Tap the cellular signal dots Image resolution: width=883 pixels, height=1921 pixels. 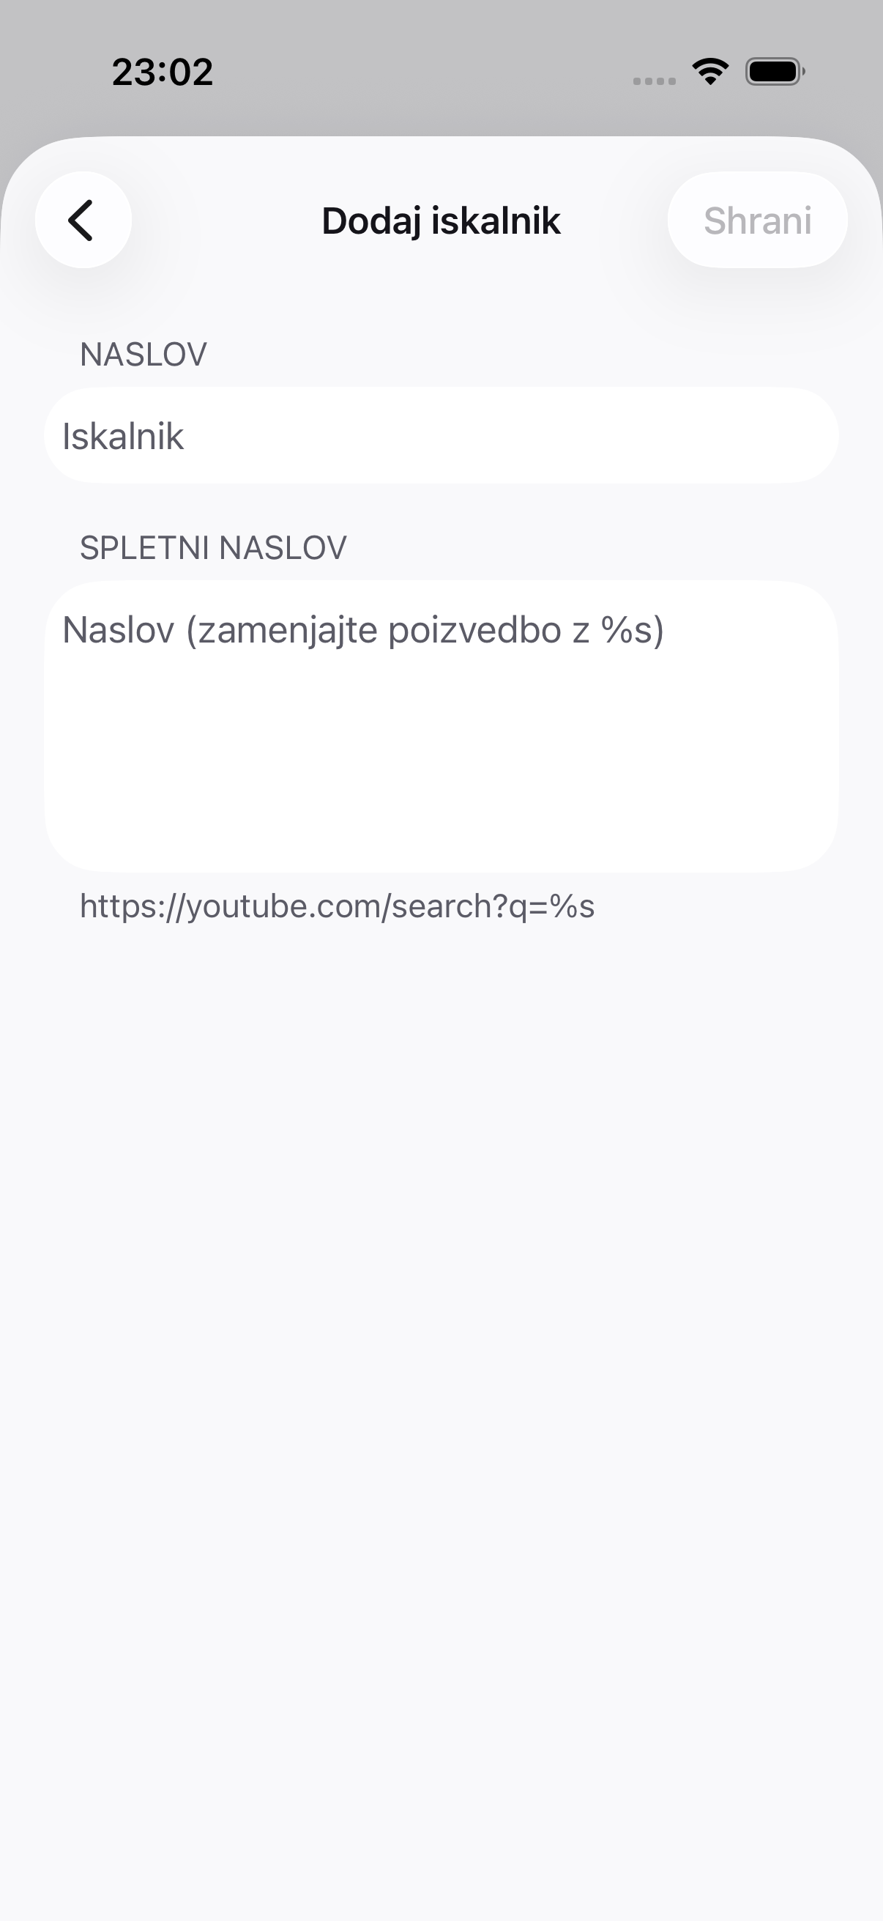click(655, 81)
